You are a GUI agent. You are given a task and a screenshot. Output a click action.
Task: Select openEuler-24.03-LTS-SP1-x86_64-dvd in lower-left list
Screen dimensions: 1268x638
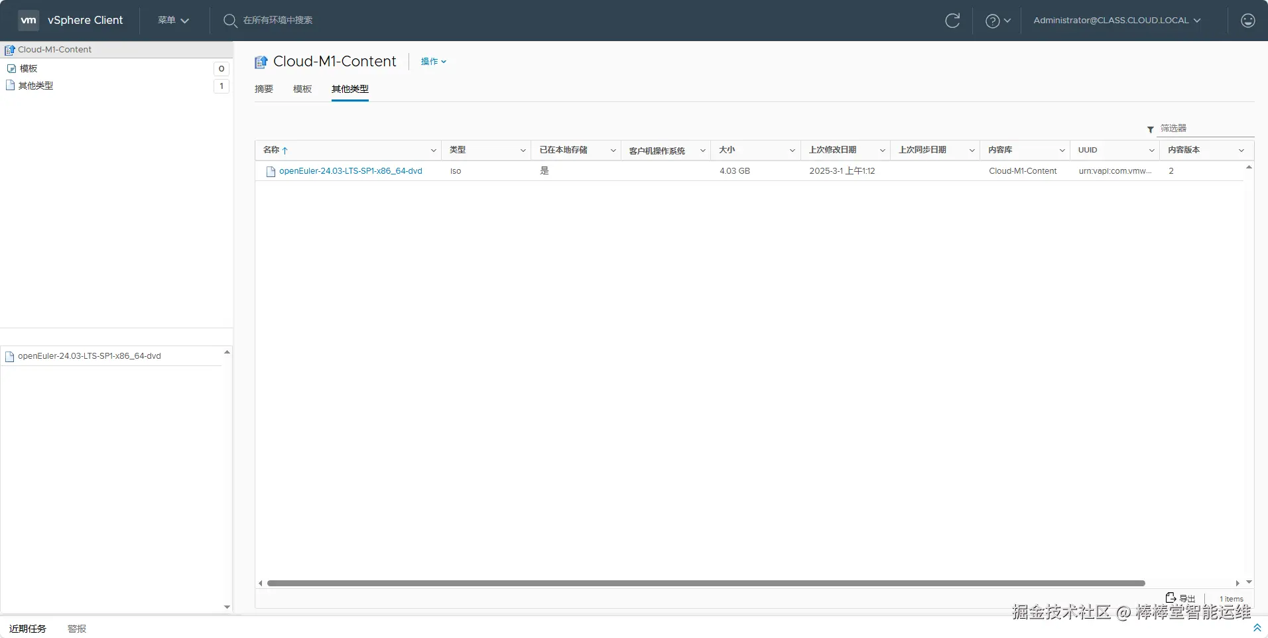coord(90,356)
